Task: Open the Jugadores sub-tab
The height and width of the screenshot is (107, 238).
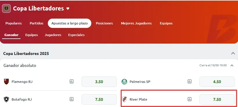Action: 53,35
